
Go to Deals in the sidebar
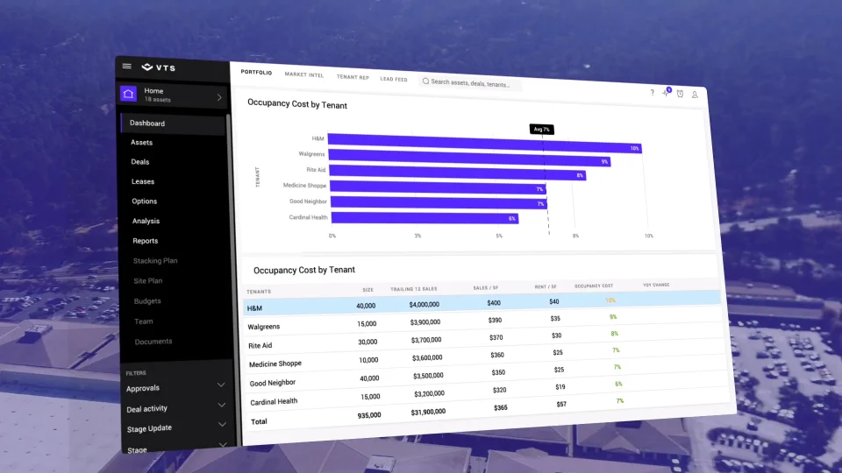click(140, 162)
